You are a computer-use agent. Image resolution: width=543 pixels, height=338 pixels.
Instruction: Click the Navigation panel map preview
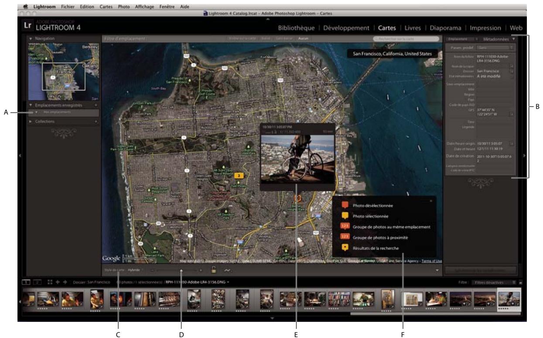tap(63, 72)
